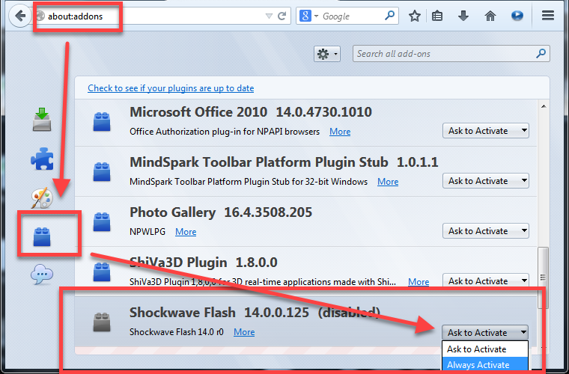Viewport: 569px width, 374px height.
Task: Open the add-ons tools gear menu
Action: point(327,55)
